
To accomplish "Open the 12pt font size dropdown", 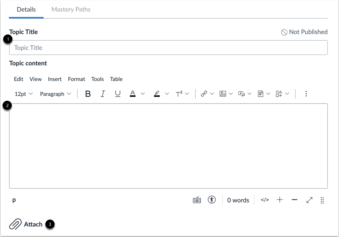I will (23, 94).
